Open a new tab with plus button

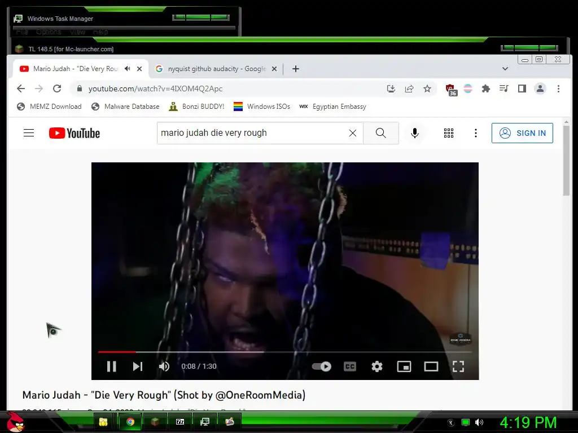(x=296, y=68)
